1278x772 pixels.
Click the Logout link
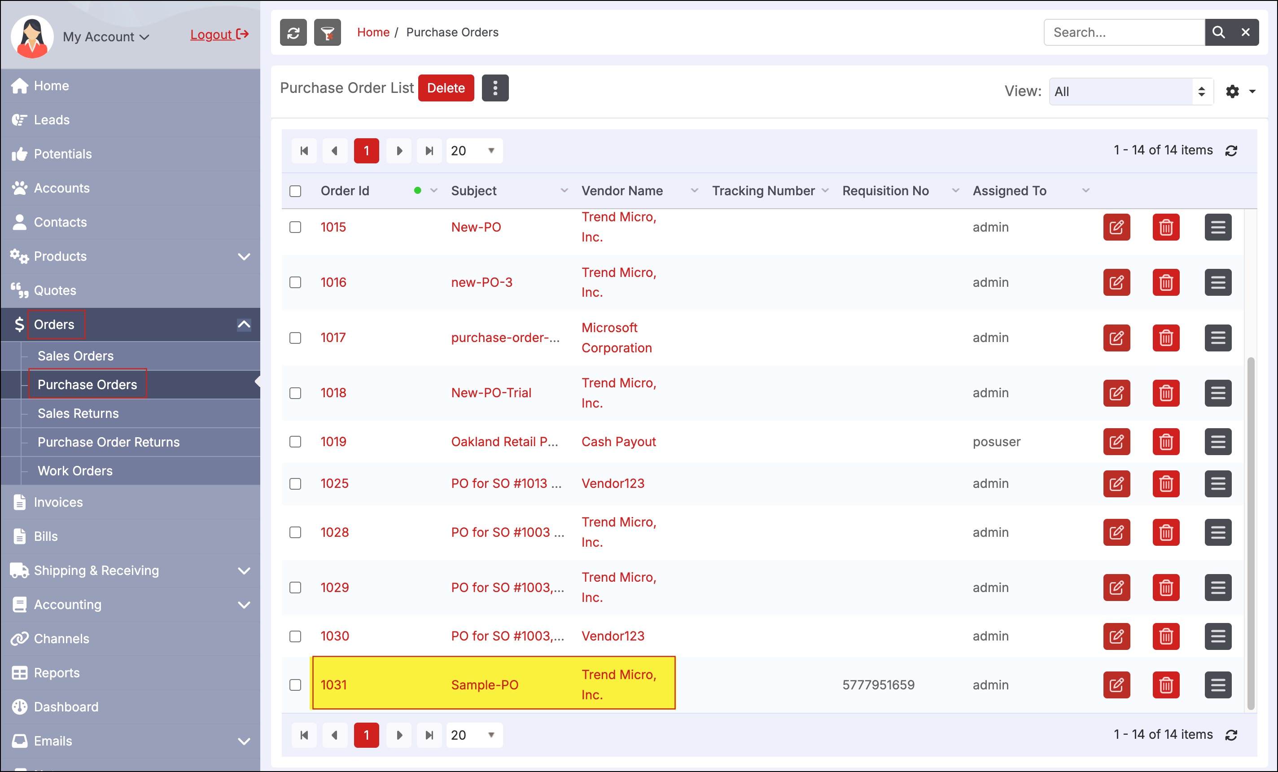219,35
